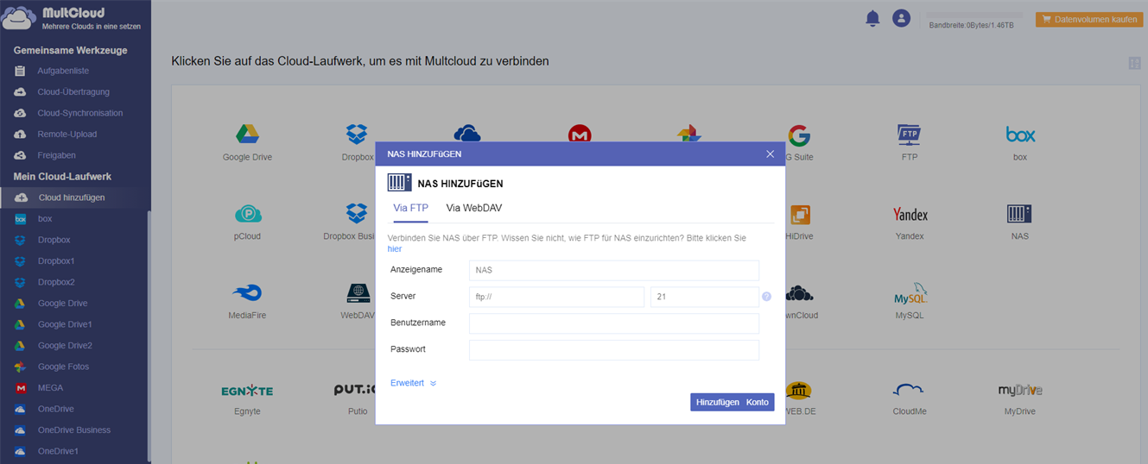Expand the Erweitert advanced options
1148x464 pixels.
coord(413,383)
